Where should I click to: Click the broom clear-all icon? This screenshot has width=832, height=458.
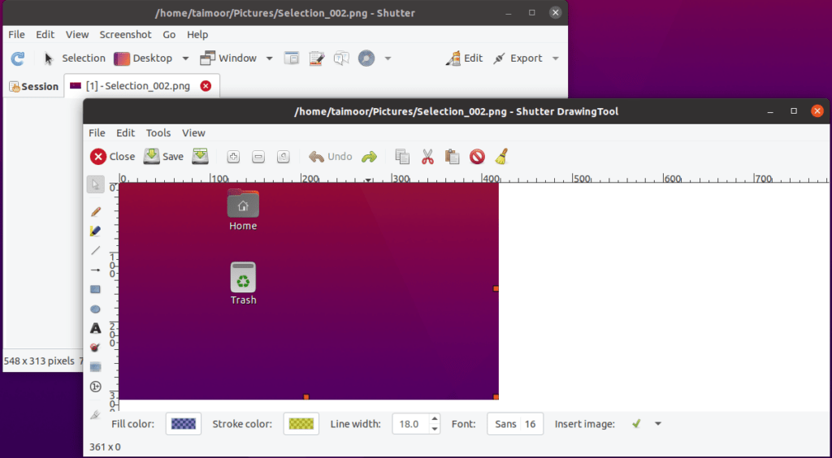502,157
